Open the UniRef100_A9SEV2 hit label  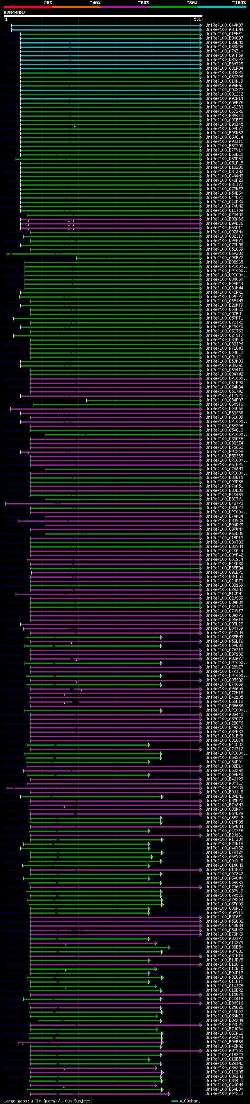click(224, 258)
